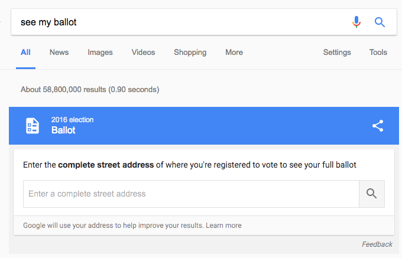
Task: Click the complete street address field
Action: (x=192, y=194)
